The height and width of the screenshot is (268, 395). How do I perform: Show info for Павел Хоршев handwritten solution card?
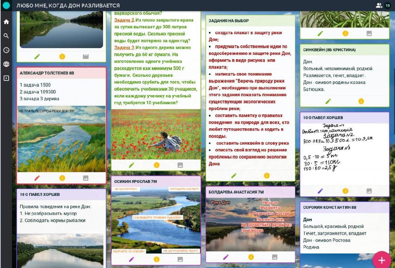(346, 191)
